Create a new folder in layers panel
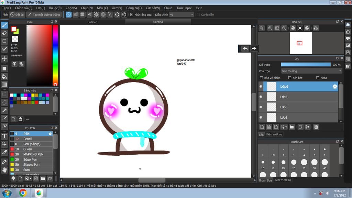This screenshot has height=198, width=352. 291,127
